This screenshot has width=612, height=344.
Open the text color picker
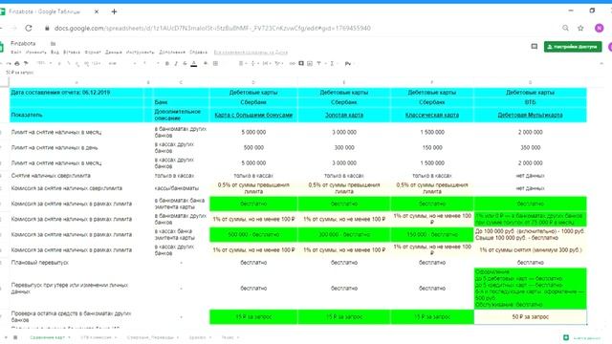tap(193, 64)
